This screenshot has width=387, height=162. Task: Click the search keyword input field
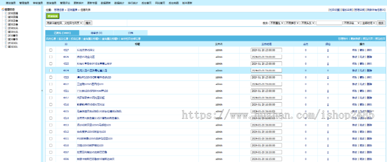329,23
